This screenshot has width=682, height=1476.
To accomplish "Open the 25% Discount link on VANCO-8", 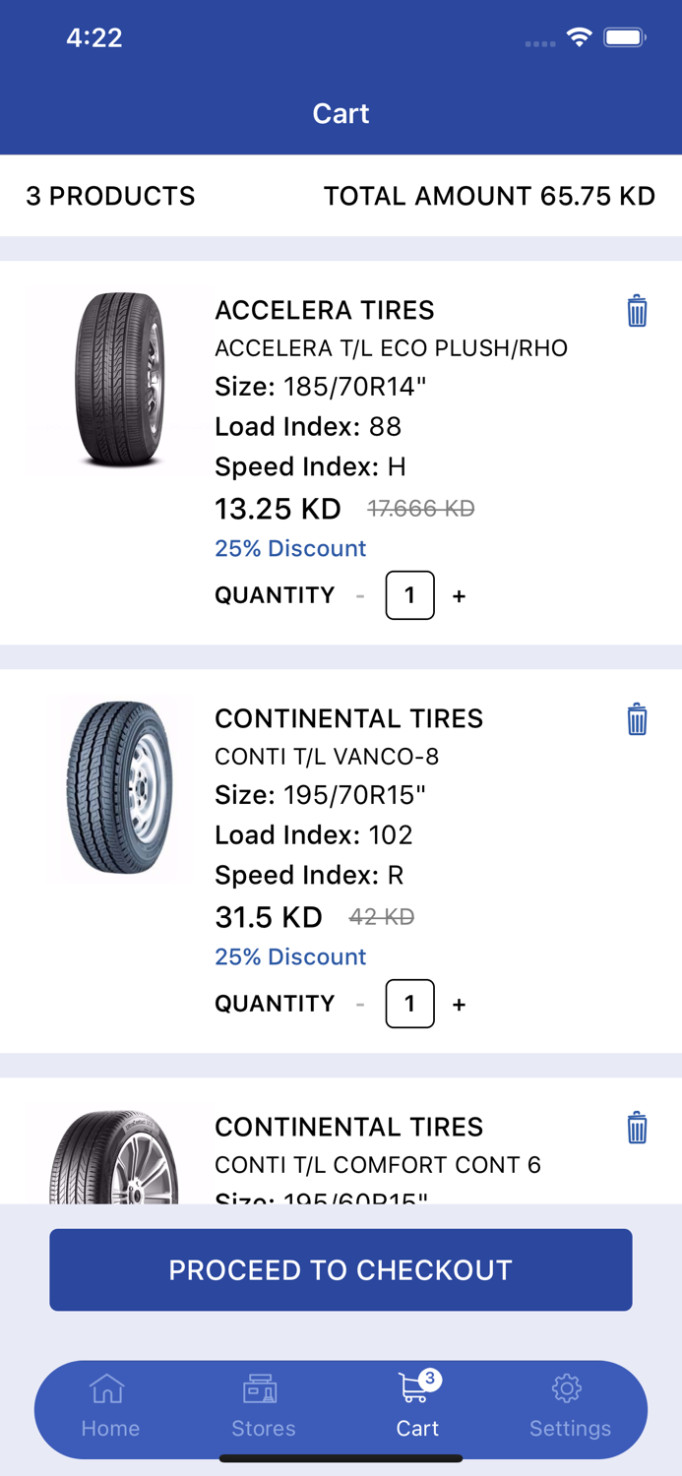I will 289,956.
